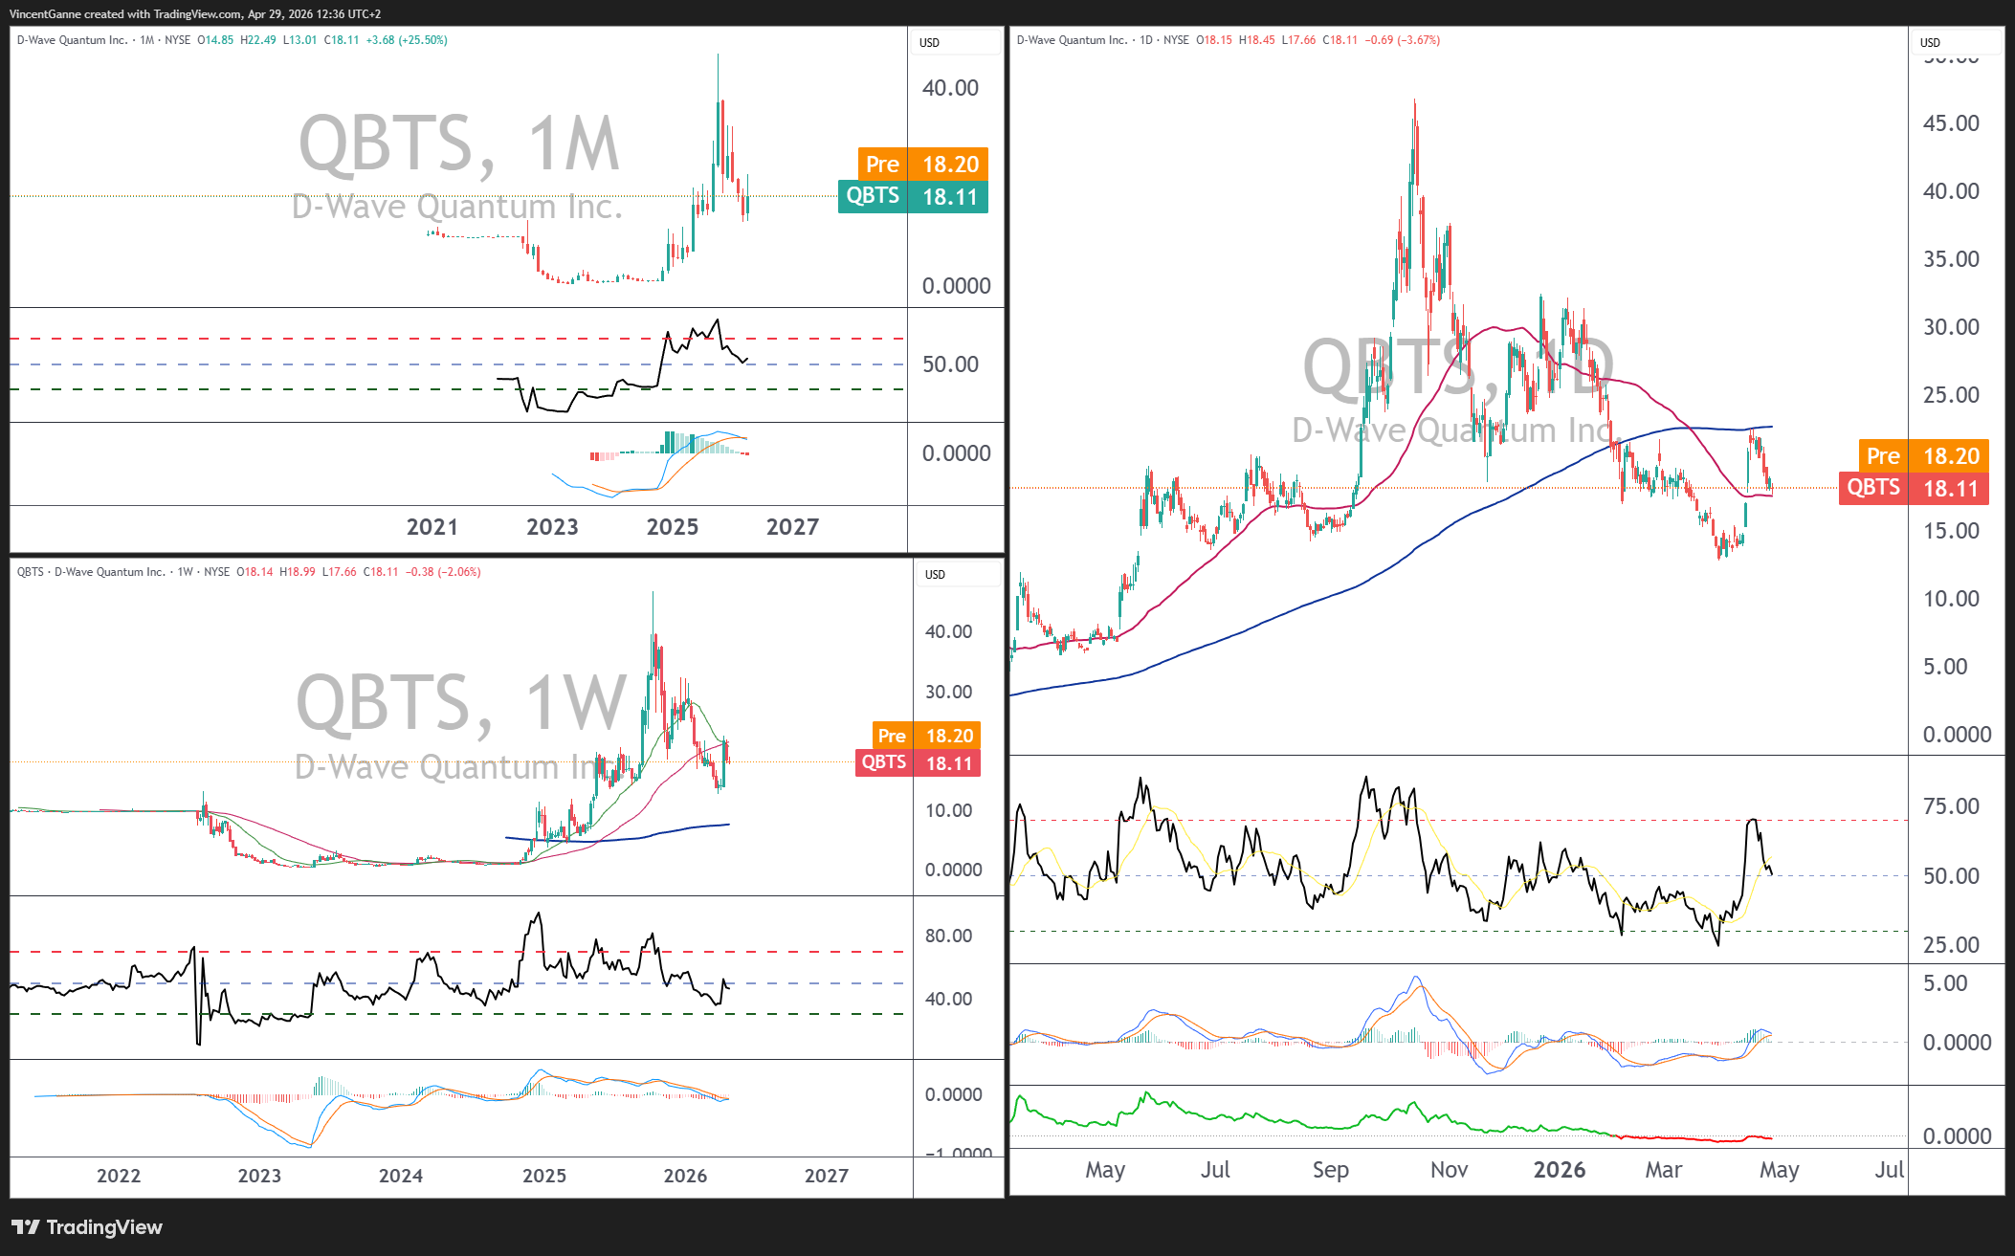Click the 'H18.99' high value in weekly legend
This screenshot has height=1256, width=2015.
pyautogui.click(x=298, y=572)
